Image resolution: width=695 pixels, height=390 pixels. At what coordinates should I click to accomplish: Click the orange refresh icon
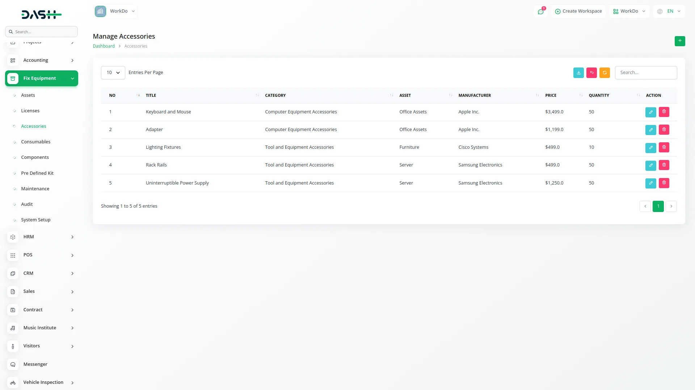click(x=605, y=73)
